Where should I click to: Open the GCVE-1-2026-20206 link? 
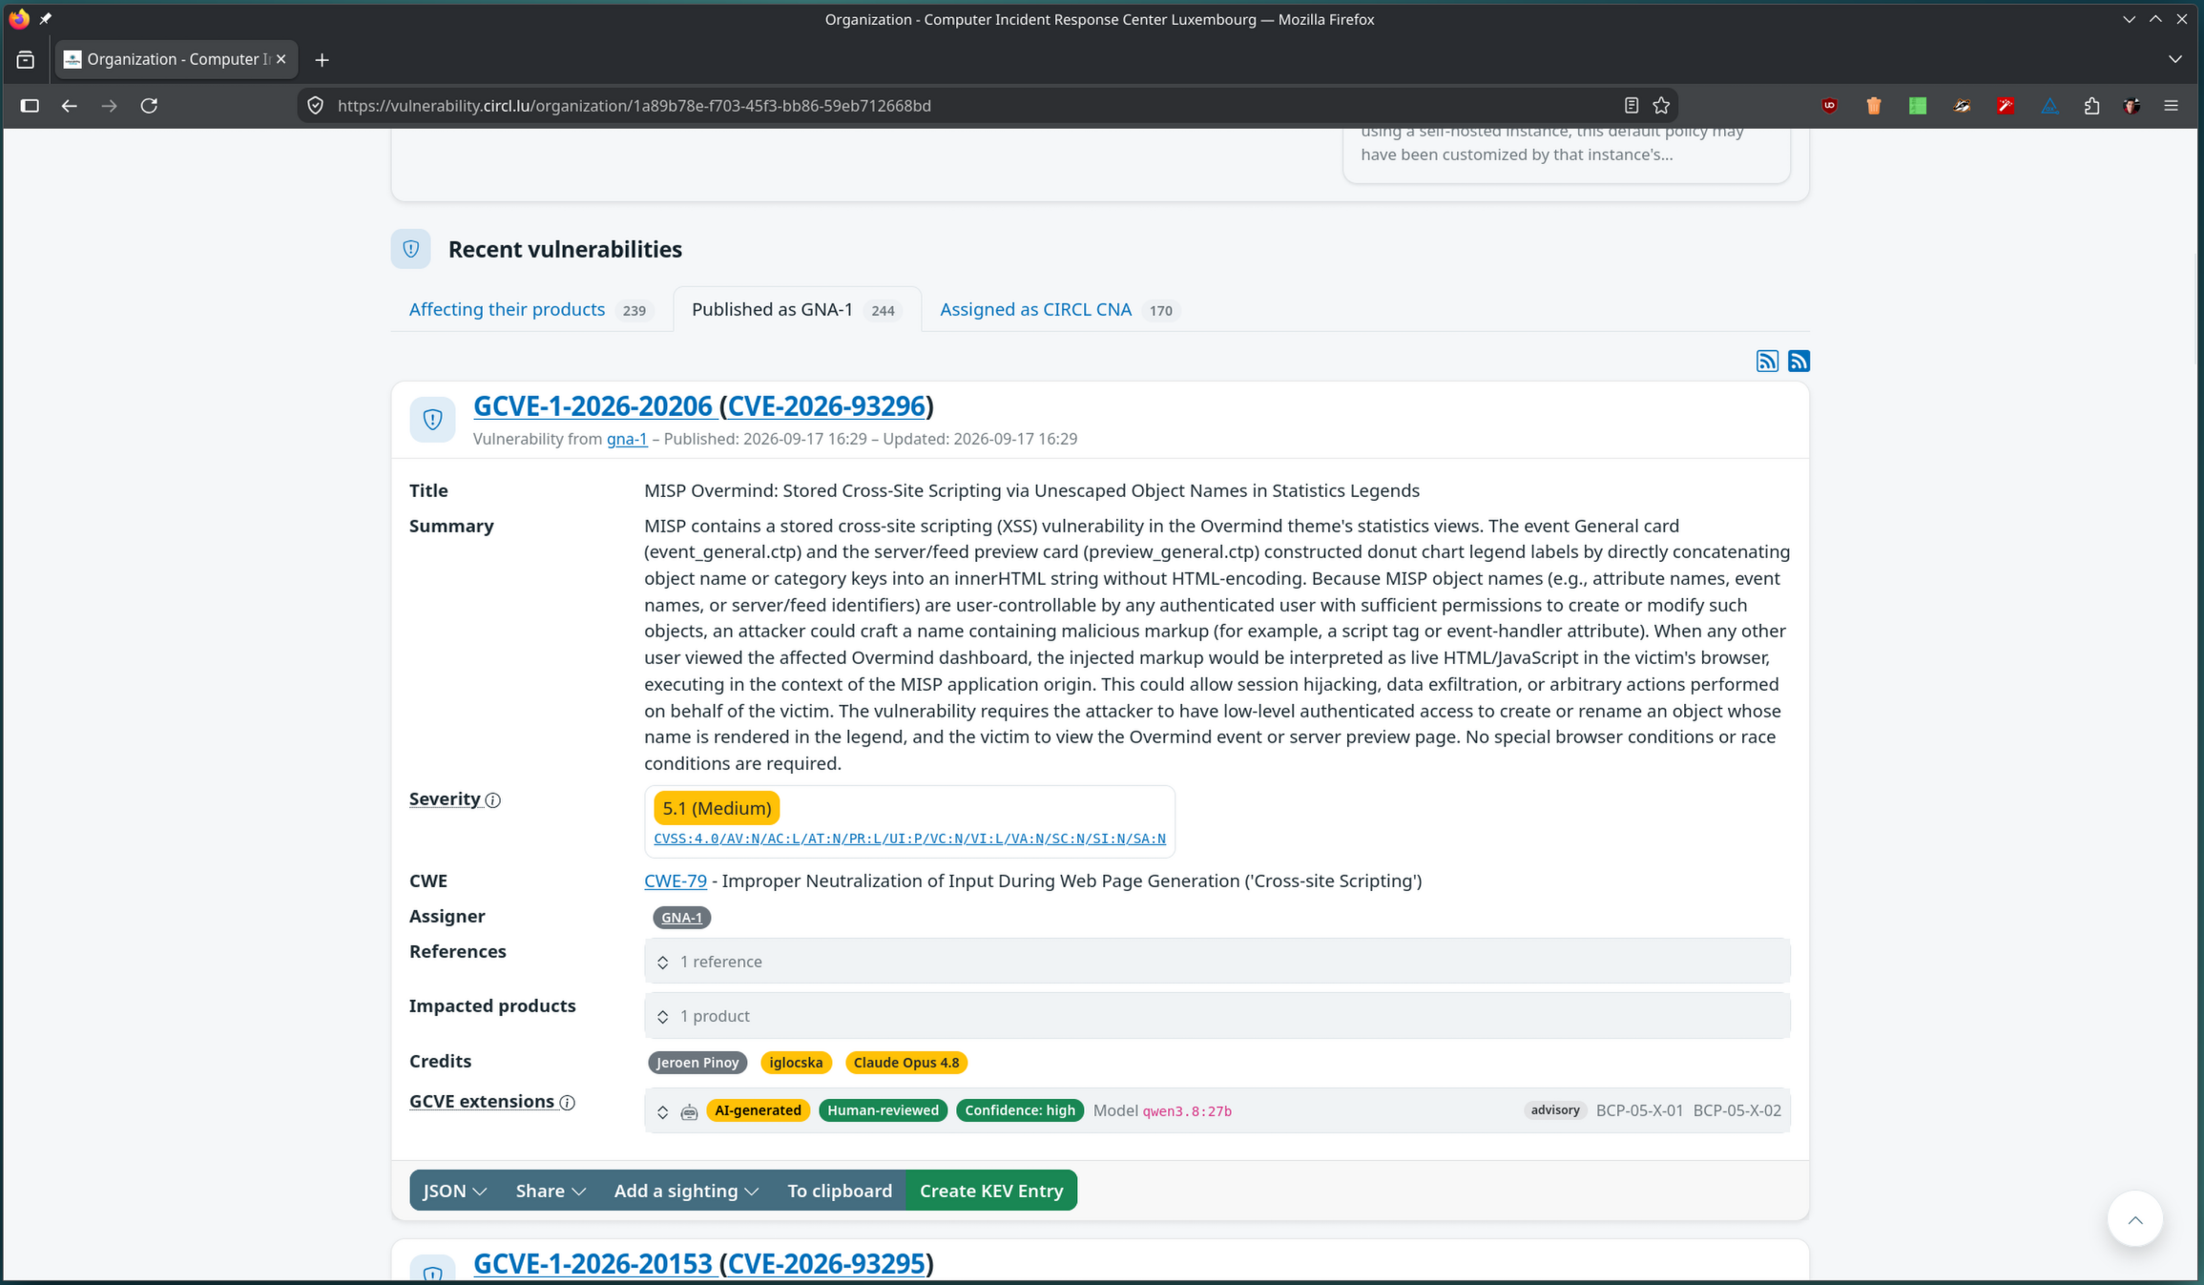coord(593,406)
